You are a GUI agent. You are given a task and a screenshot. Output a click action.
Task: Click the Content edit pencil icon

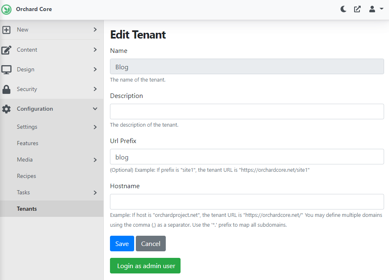pyautogui.click(x=6, y=50)
